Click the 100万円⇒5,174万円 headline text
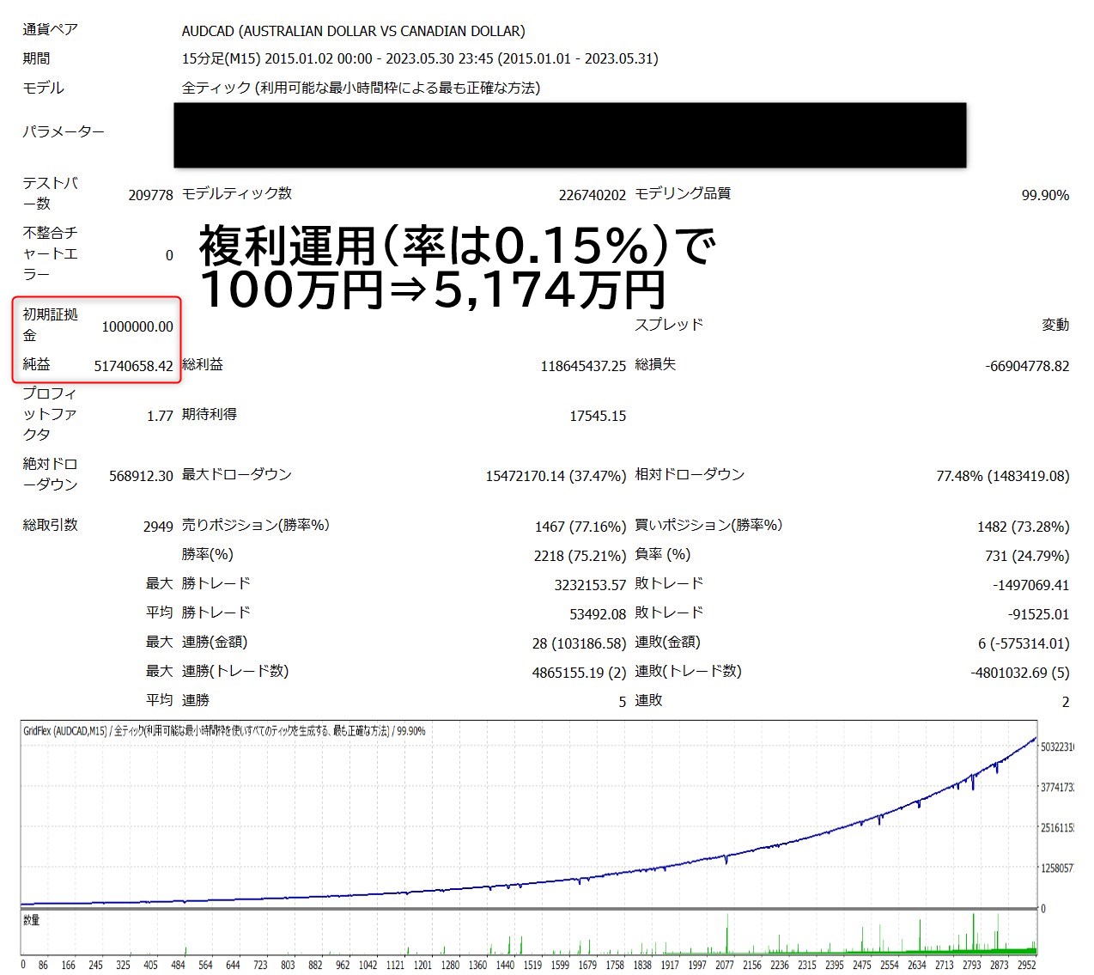 pos(433,290)
